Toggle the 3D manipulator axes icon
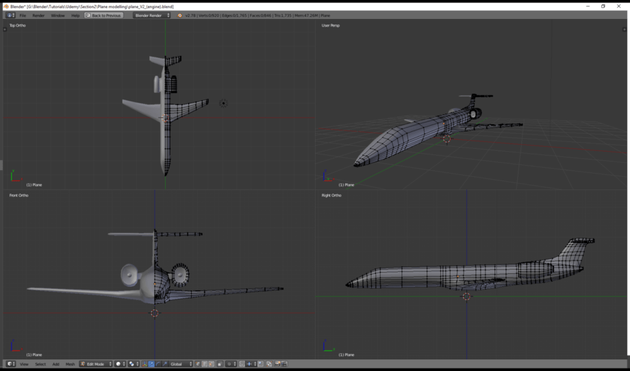 (144, 363)
